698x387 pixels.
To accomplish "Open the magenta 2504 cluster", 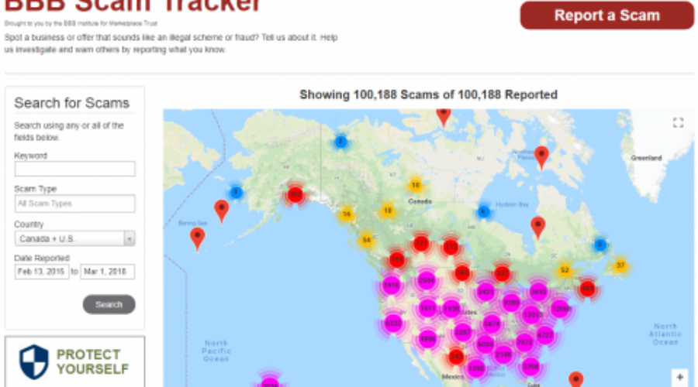I will [x=426, y=280].
